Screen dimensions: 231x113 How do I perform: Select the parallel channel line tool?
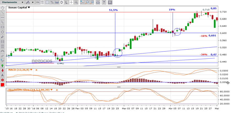pyautogui.click(x=3, y=22)
